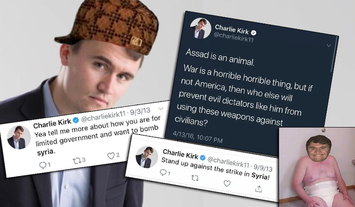The image size is (355, 207).
Task: Open the bold syria link in the 9/3/13 tweet
Action: [46, 152]
